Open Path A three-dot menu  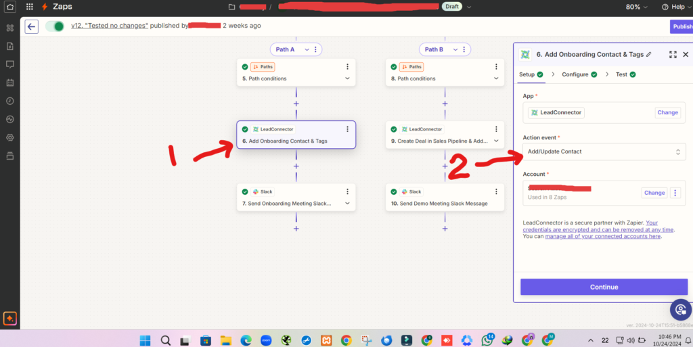tap(315, 49)
